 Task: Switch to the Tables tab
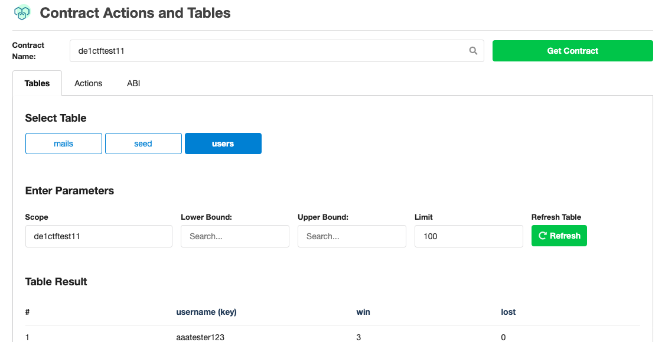(37, 83)
